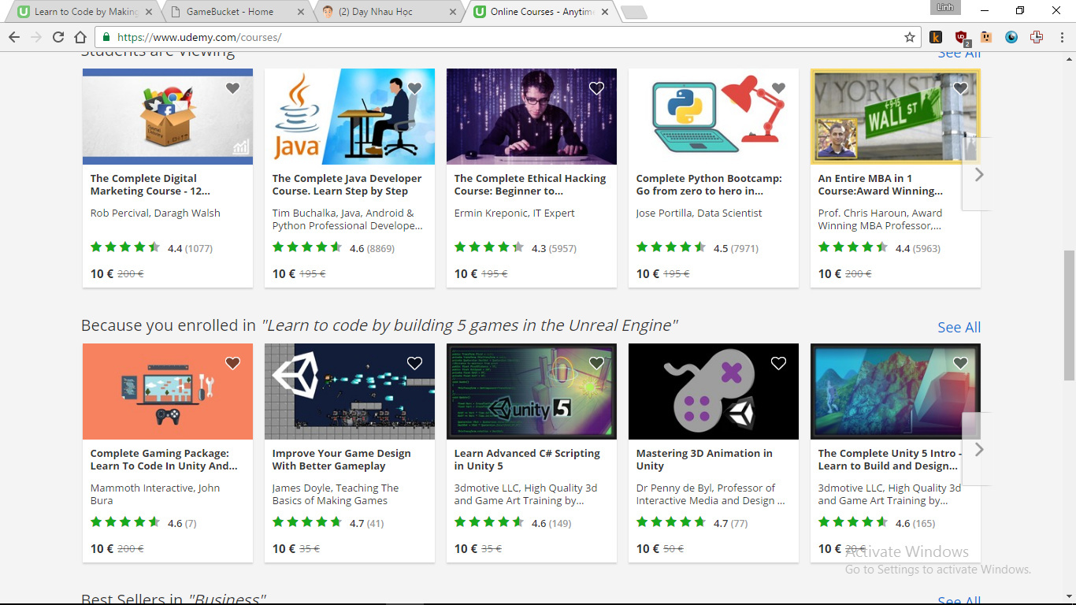Open the uBlock Origin extension icon

tap(961, 37)
